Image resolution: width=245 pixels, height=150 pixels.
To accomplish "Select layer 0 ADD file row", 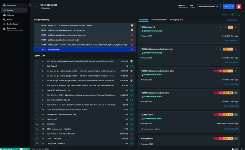I will (x=85, y=61).
